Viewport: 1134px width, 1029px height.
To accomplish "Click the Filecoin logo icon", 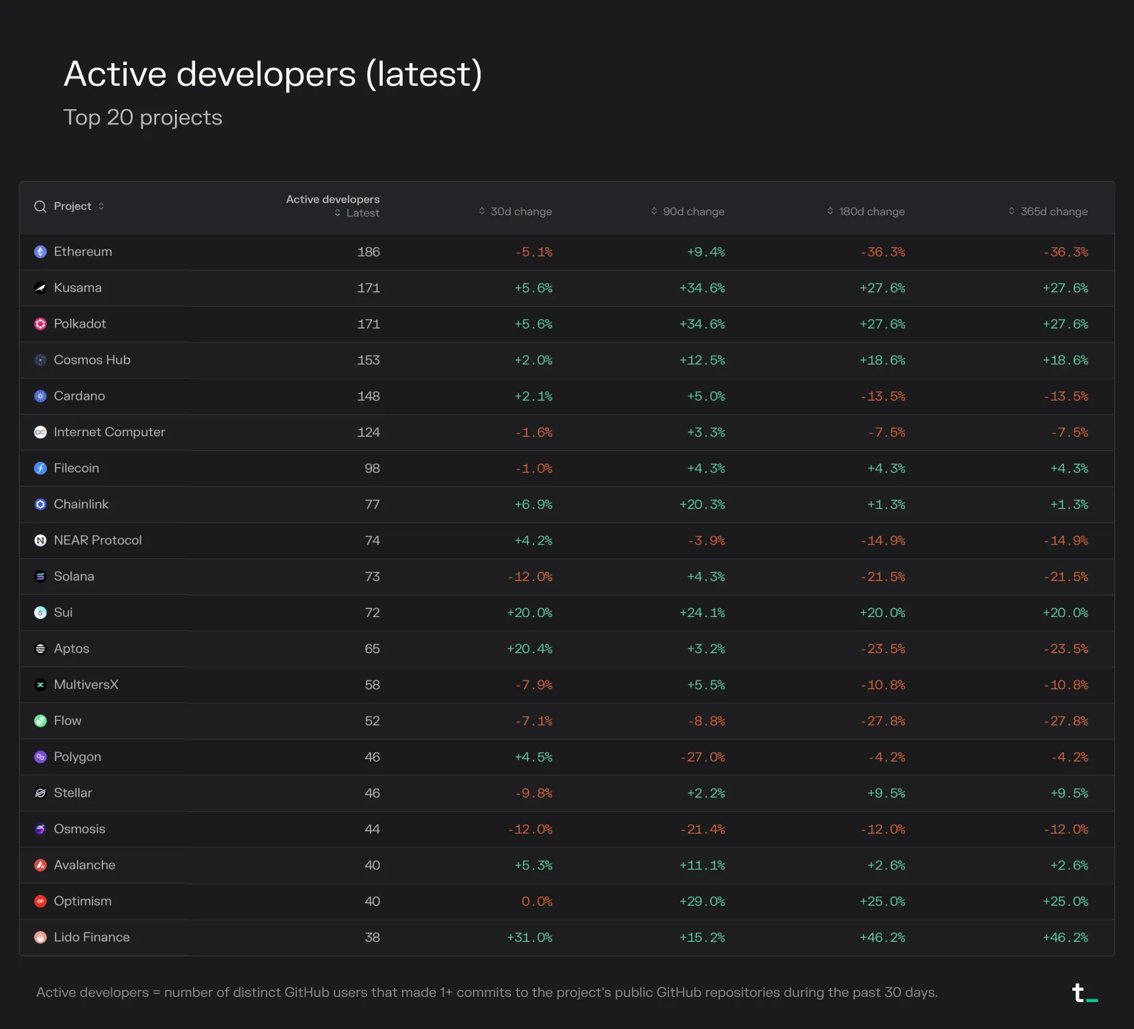I will coord(40,468).
